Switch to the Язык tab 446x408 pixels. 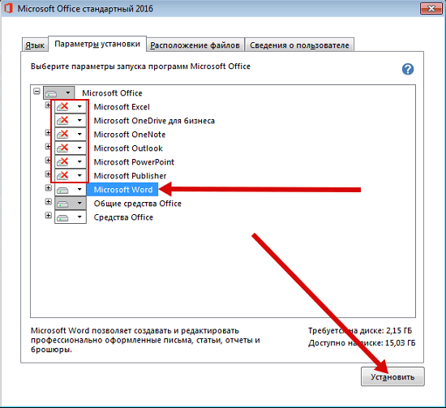click(35, 45)
